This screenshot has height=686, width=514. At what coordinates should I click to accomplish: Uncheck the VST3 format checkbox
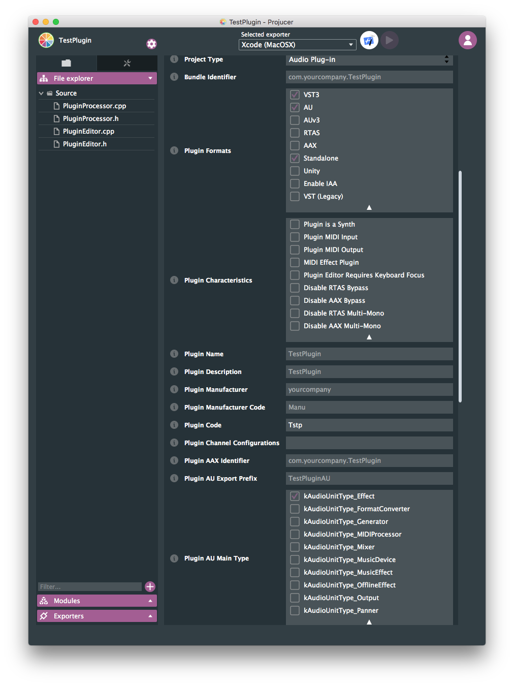click(x=295, y=95)
